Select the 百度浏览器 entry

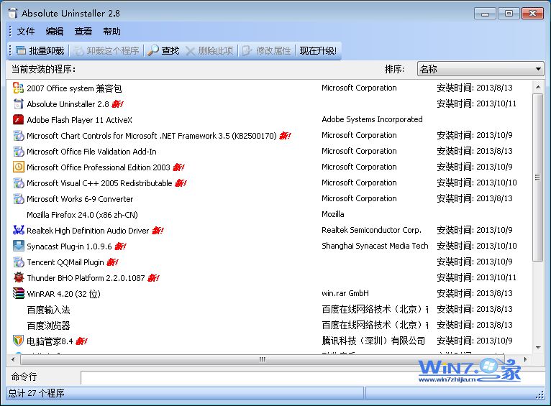pyautogui.click(x=48, y=326)
